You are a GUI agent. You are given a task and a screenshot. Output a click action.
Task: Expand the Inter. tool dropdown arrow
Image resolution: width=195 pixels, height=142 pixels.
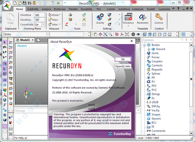[60, 24]
